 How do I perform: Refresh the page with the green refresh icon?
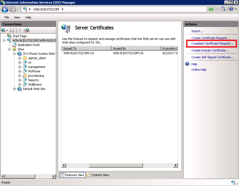[x=211, y=9]
